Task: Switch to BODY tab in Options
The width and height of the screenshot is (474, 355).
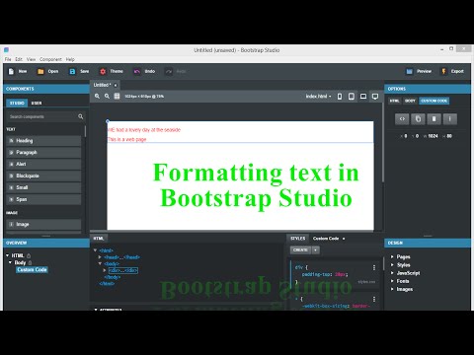Action: 410,101
